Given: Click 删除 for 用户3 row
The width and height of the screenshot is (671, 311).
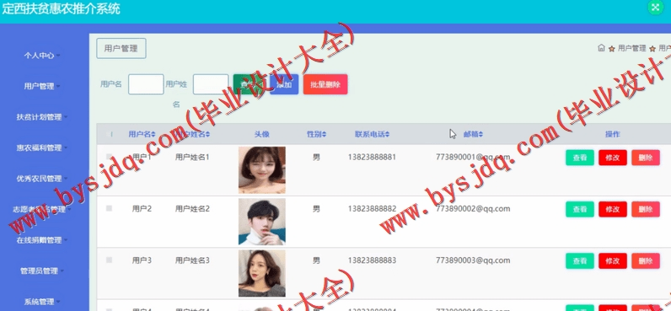Looking at the screenshot, I should (646, 261).
